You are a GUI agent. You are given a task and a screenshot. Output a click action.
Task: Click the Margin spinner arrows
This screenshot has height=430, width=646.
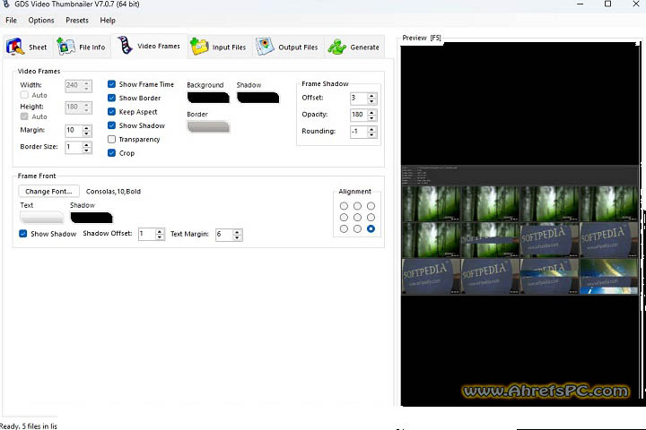(86, 131)
